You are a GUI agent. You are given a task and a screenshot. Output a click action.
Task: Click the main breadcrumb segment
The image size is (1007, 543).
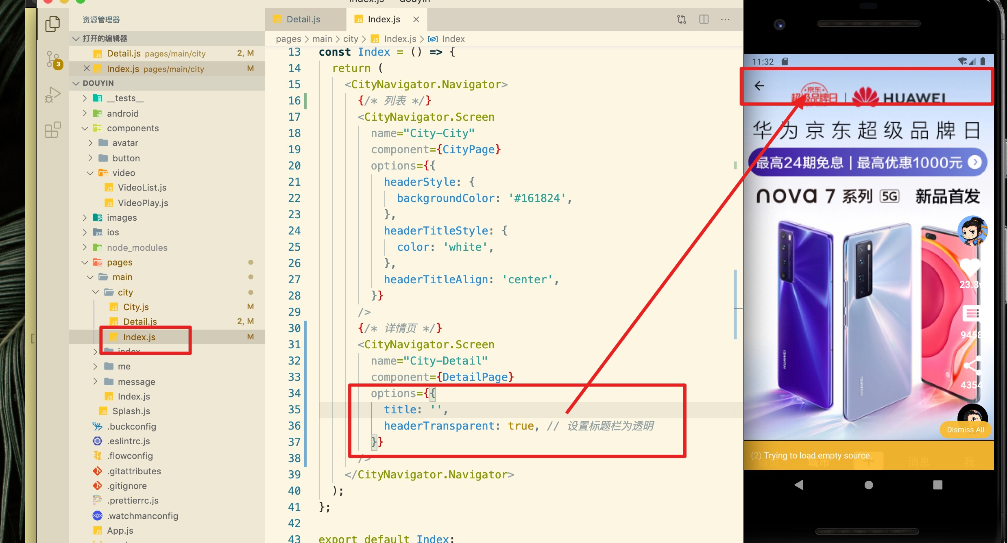pyautogui.click(x=322, y=39)
